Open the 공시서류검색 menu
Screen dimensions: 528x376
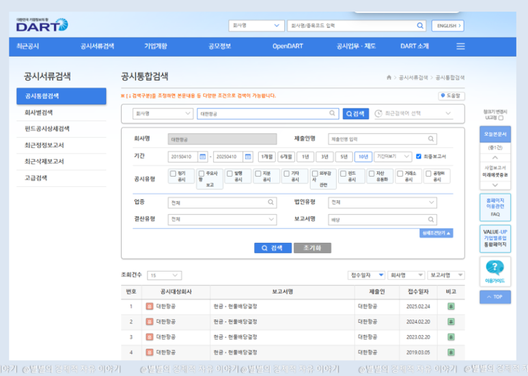[x=97, y=46]
